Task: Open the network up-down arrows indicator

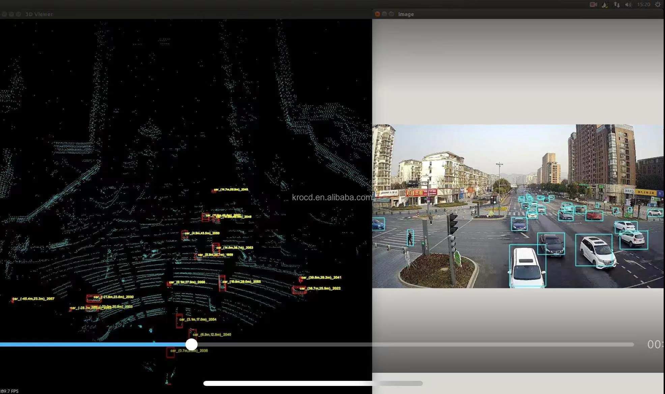Action: coord(617,4)
